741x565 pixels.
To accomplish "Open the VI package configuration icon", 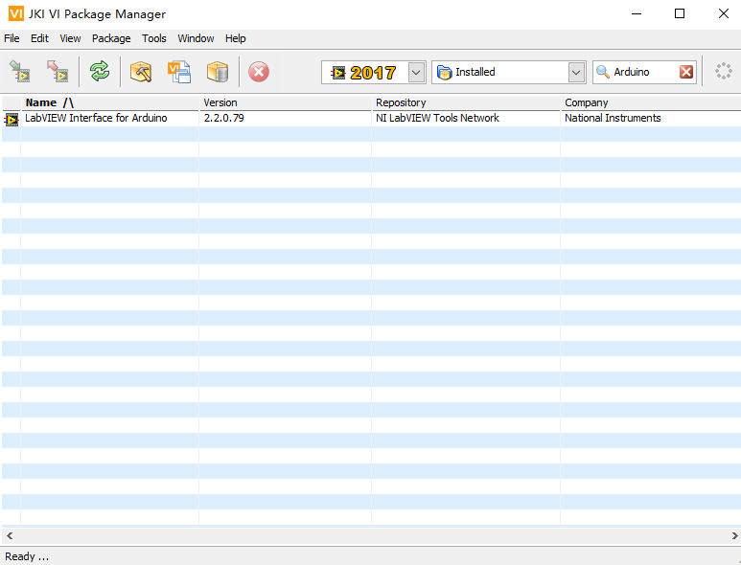I will [x=179, y=72].
